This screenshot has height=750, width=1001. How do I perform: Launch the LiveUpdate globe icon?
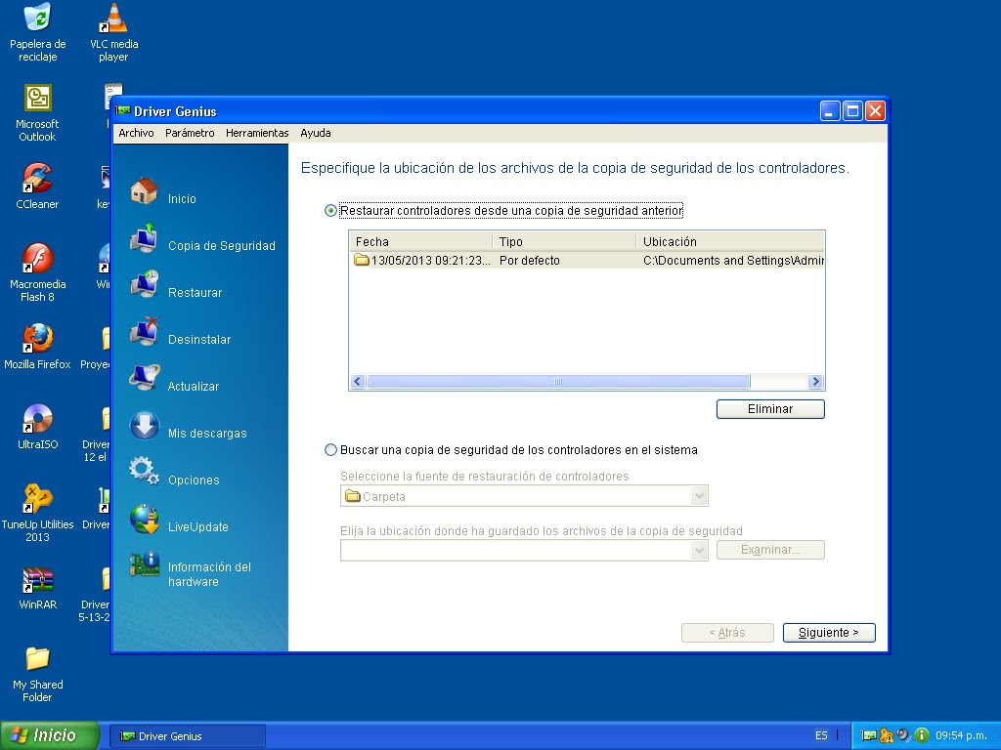click(145, 520)
